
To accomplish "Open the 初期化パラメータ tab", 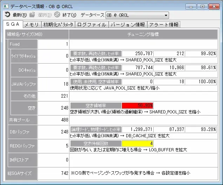I will pos(58,25).
